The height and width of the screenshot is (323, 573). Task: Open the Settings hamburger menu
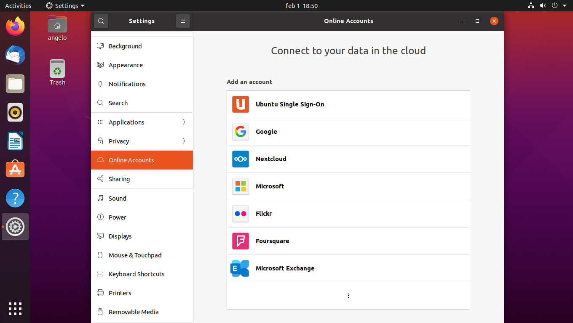point(183,21)
